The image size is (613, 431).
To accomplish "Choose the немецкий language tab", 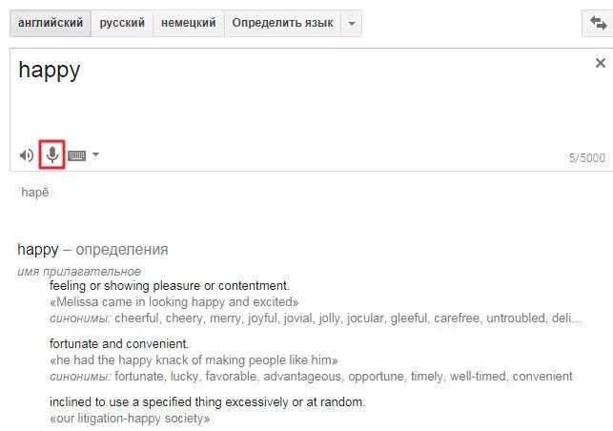I will pyautogui.click(x=189, y=23).
